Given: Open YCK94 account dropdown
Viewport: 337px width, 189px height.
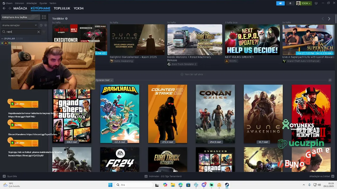Looking at the screenshot, I should pyautogui.click(x=304, y=3).
